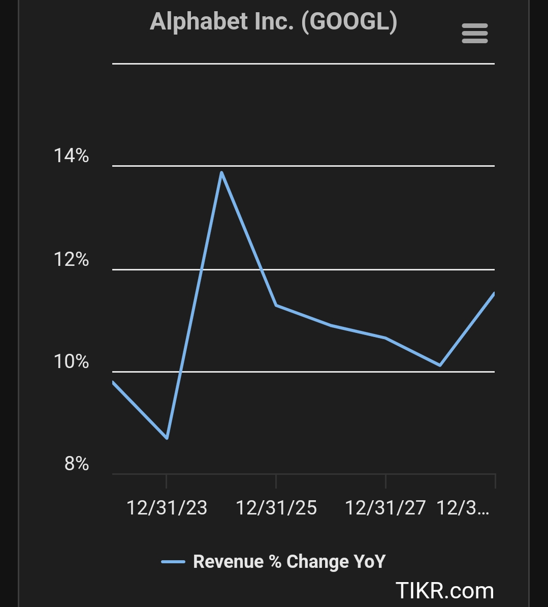Viewport: 548px width, 607px height.
Task: Click the dip point just above 10% gridline
Action: (x=440, y=365)
